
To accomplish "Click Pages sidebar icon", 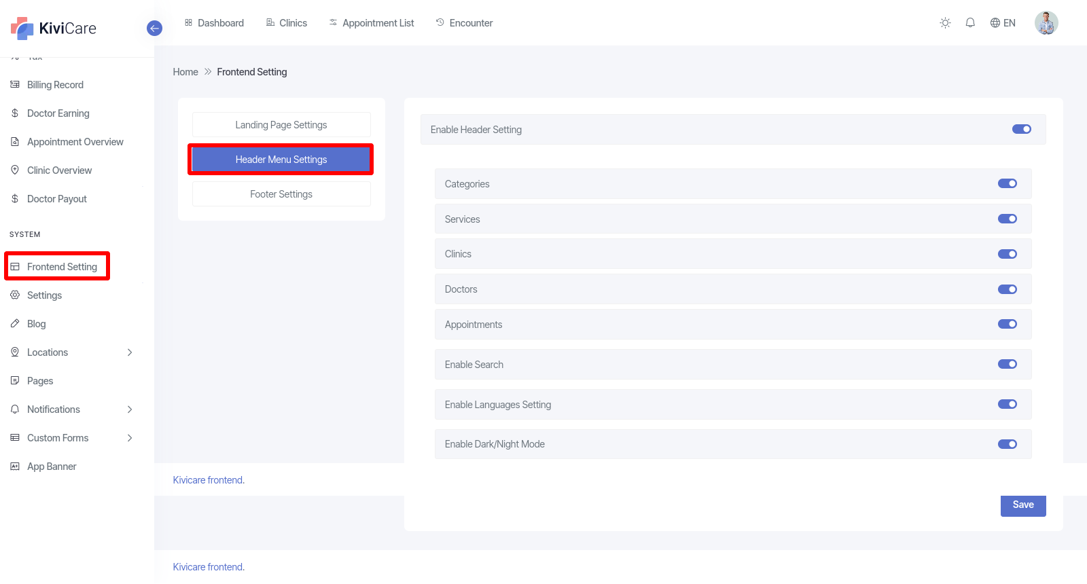I will [x=15, y=381].
